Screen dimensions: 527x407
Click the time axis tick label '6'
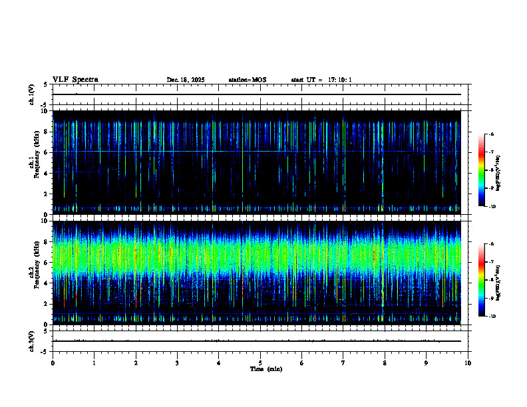302,363
